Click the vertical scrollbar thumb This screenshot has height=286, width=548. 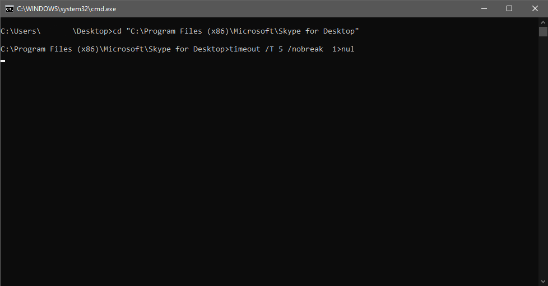[543, 31]
